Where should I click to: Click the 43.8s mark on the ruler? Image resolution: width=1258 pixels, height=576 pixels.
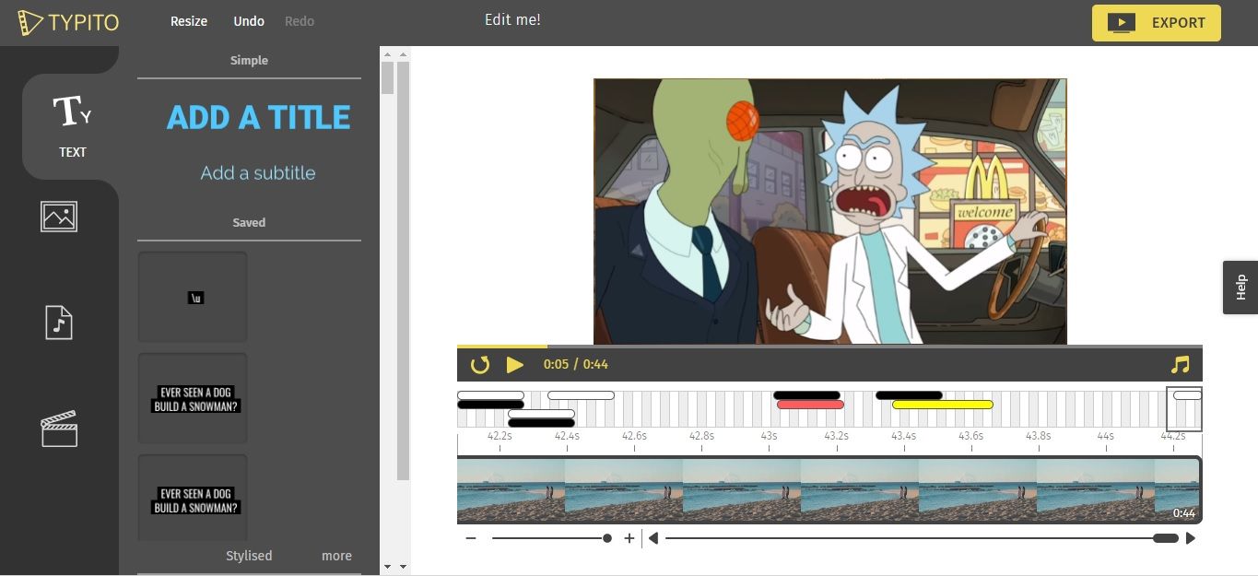(x=1038, y=437)
